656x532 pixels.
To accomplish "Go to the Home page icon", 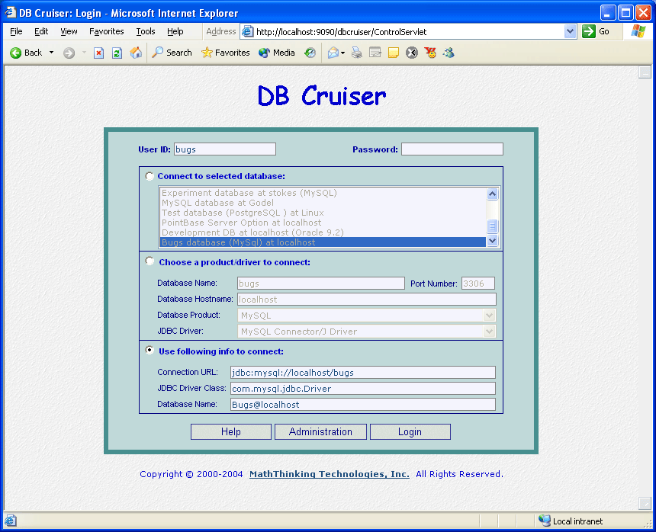I will tap(136, 53).
